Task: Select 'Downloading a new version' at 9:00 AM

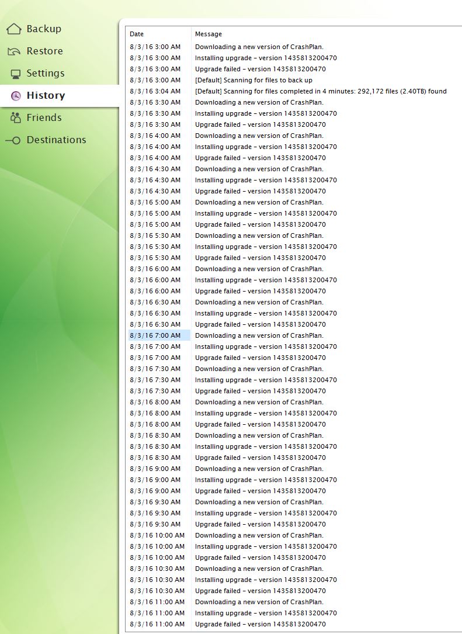Action: 259,469
